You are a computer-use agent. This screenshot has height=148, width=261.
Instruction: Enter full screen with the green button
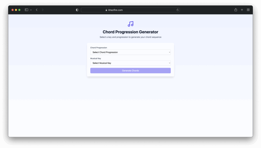(19, 10)
